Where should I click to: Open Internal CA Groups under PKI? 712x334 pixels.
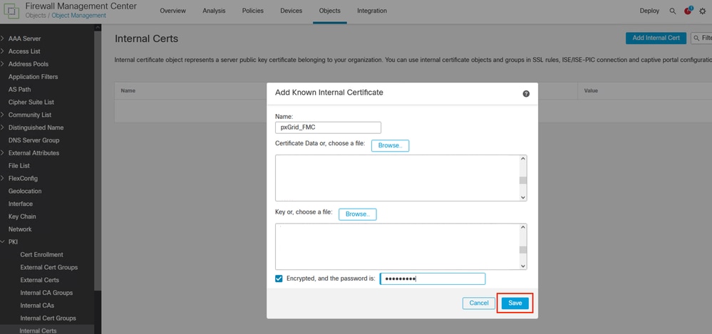46,293
